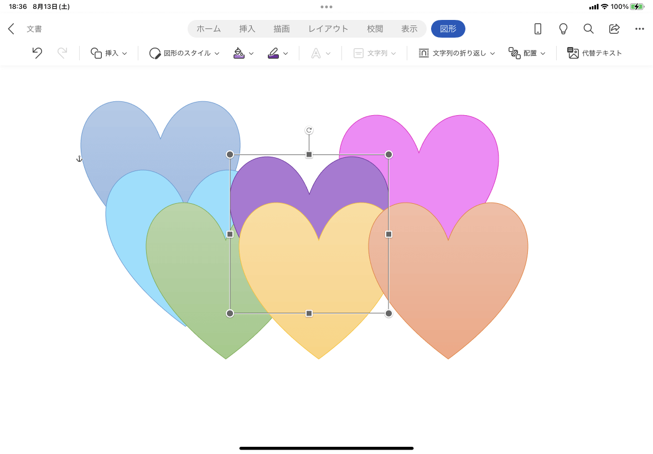Click the right-middle square resize handle
Screen dimensions: 653x454
point(388,234)
